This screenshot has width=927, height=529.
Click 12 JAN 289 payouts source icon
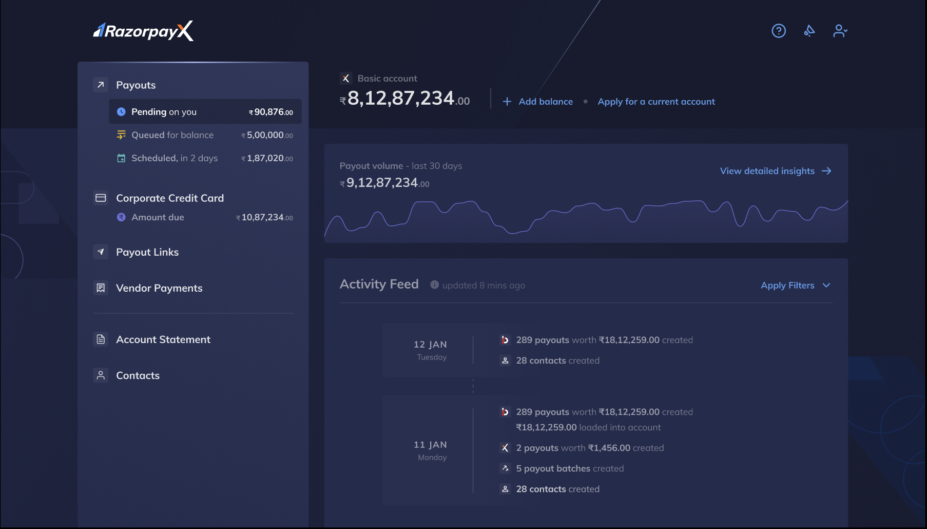click(x=505, y=340)
